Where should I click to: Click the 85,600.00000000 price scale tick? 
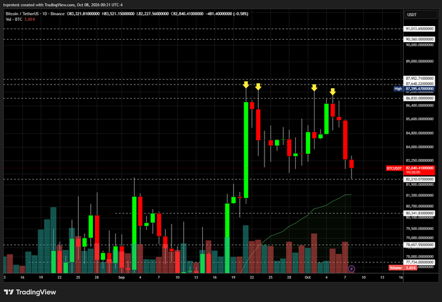(x=419, y=119)
